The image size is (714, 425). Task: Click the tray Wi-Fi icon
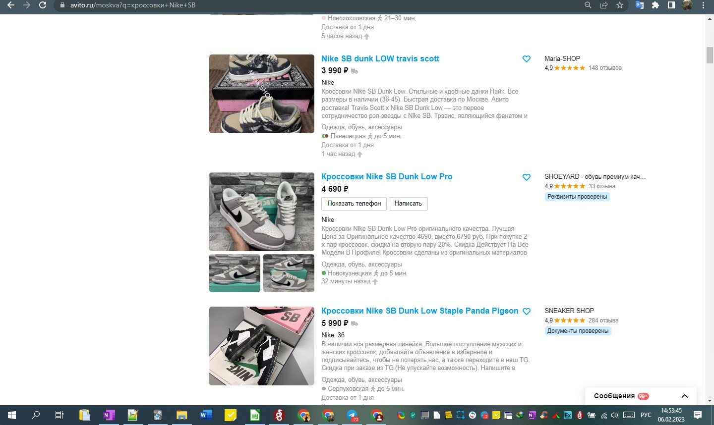coord(603,415)
